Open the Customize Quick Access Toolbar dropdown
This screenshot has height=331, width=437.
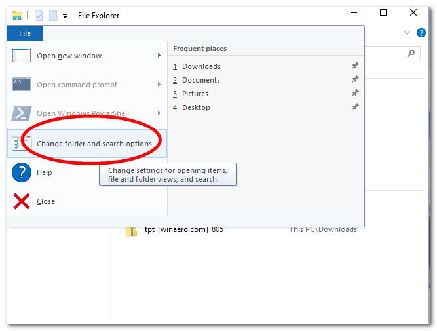[65, 16]
